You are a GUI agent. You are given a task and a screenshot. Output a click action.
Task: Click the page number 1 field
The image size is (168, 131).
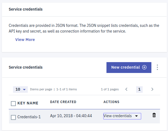tap(139, 89)
